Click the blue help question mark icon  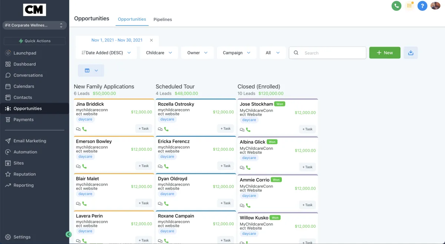click(x=422, y=6)
